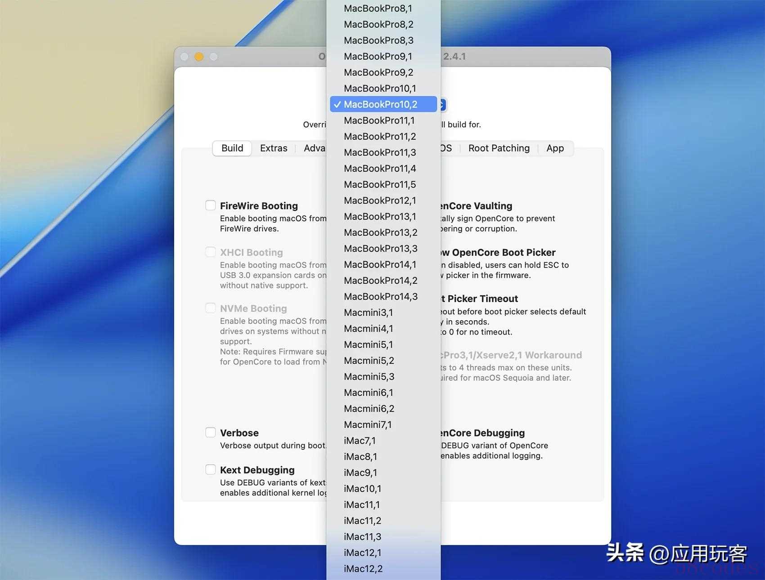The height and width of the screenshot is (580, 765).
Task: Select the Macmini4,1 entry
Action: [x=383, y=329]
